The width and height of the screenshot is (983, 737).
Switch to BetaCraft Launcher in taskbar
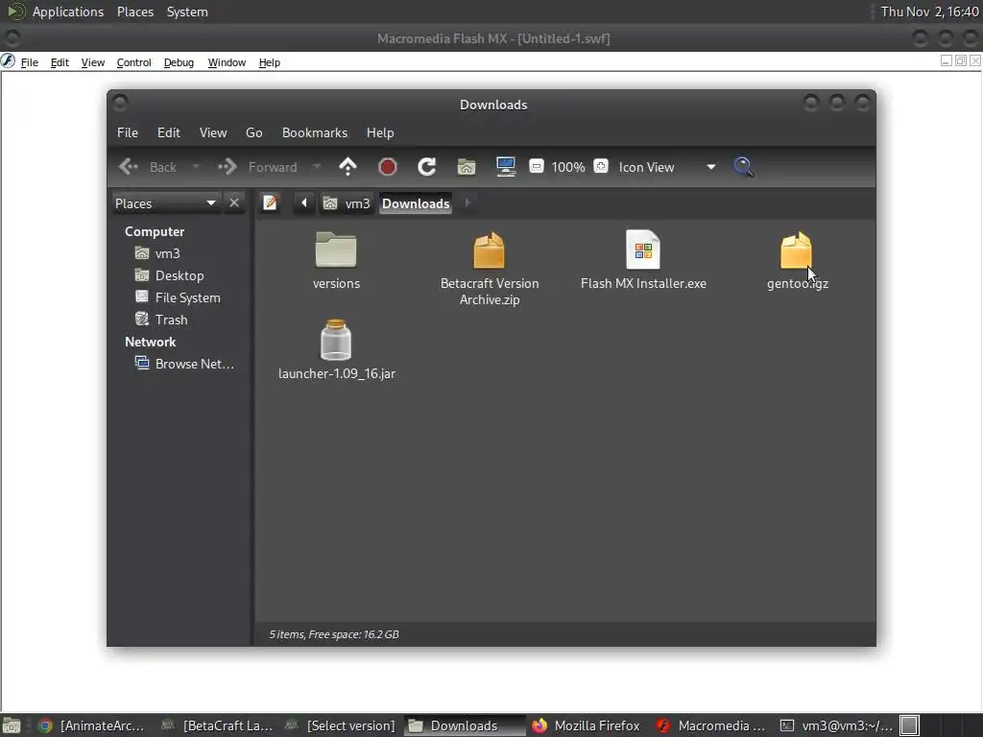point(217,725)
